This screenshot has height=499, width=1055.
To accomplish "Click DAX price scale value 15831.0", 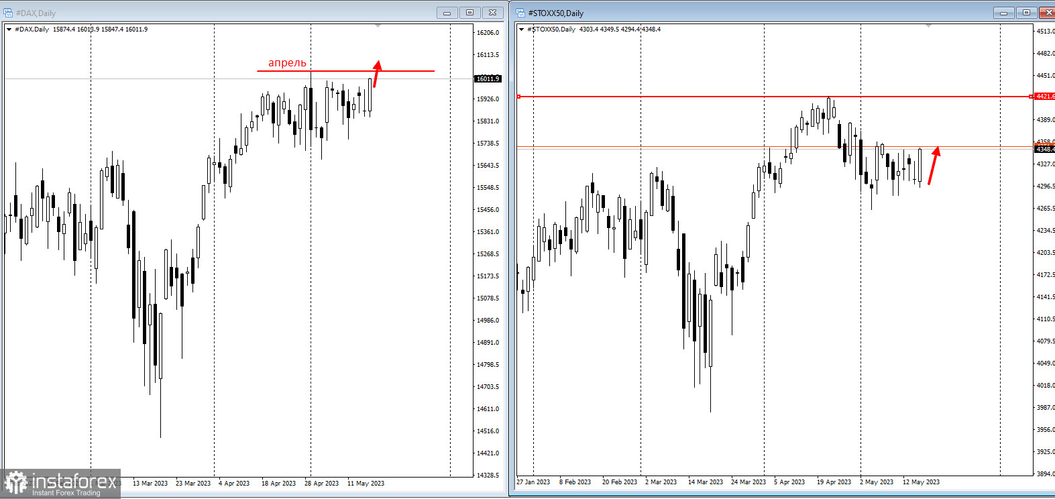I will [488, 121].
